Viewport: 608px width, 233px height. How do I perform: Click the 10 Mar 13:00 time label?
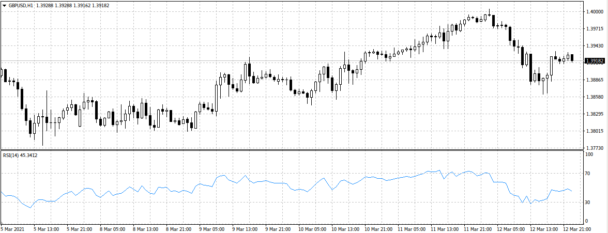(345, 228)
